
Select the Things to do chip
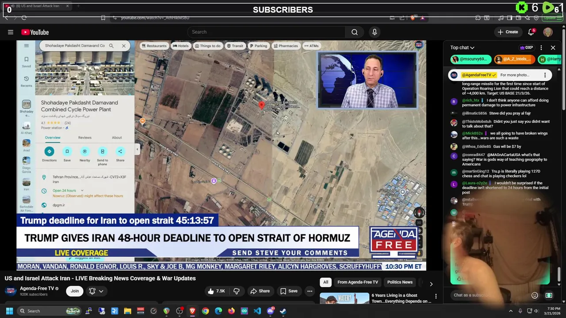[207, 46]
